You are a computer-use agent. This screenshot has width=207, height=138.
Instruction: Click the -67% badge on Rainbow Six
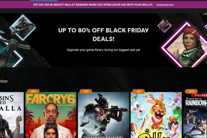tap(191, 91)
